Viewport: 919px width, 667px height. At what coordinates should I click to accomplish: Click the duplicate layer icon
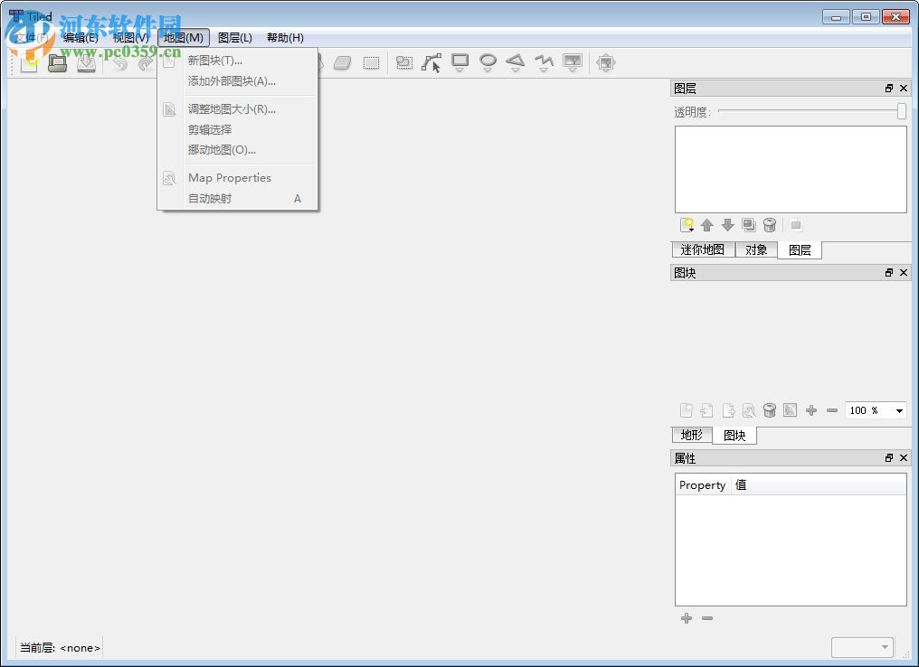[748, 225]
